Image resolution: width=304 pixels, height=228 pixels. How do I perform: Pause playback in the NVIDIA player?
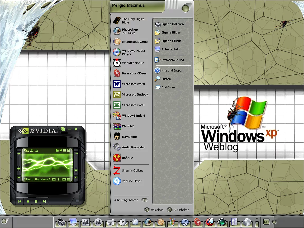tap(36, 201)
